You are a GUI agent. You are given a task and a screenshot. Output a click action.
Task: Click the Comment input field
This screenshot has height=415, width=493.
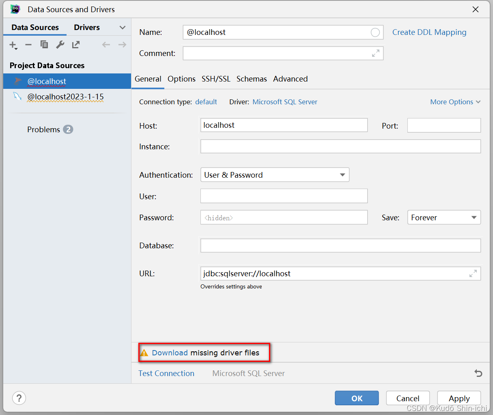(283, 53)
